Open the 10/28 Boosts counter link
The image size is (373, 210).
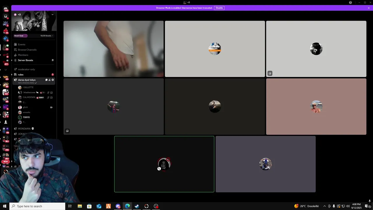point(47,36)
